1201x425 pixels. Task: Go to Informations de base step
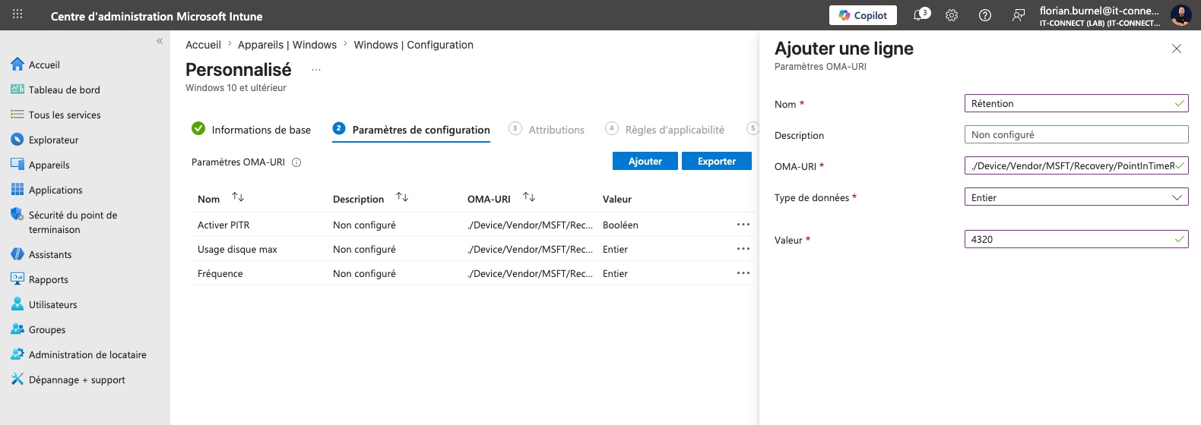point(252,130)
